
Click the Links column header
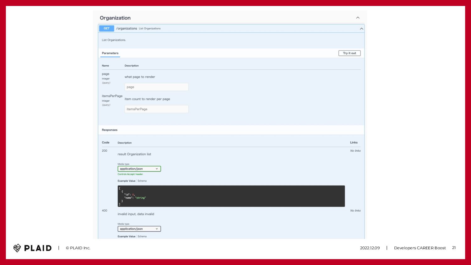click(x=354, y=143)
